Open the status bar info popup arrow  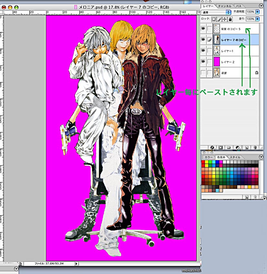click(77, 263)
